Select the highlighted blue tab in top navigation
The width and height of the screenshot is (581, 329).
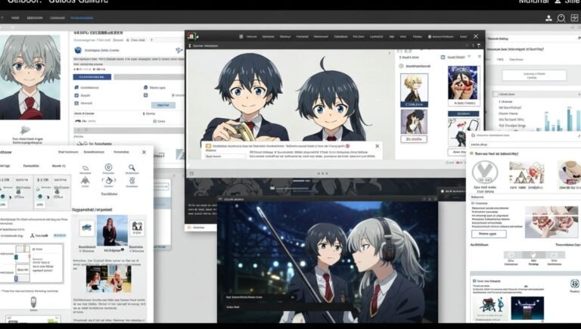82,18
